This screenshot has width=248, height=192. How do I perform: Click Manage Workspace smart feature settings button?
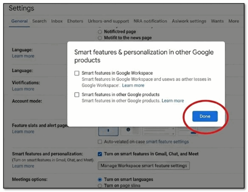144,166
